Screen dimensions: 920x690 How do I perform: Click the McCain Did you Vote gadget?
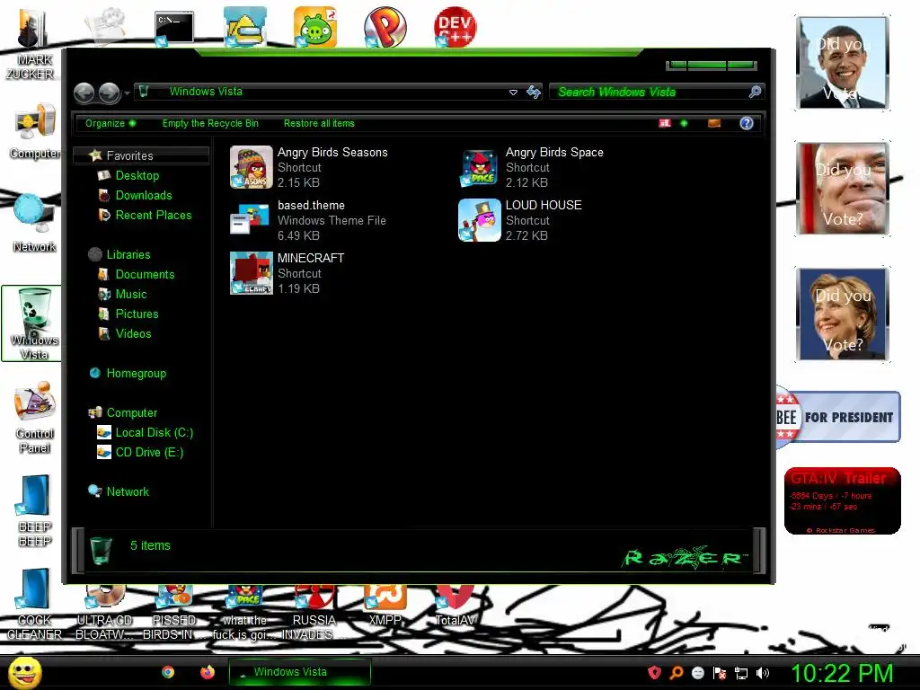point(843,189)
